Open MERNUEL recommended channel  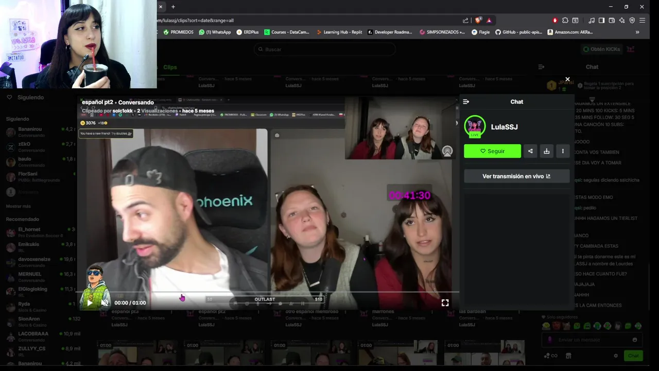pyautogui.click(x=40, y=277)
